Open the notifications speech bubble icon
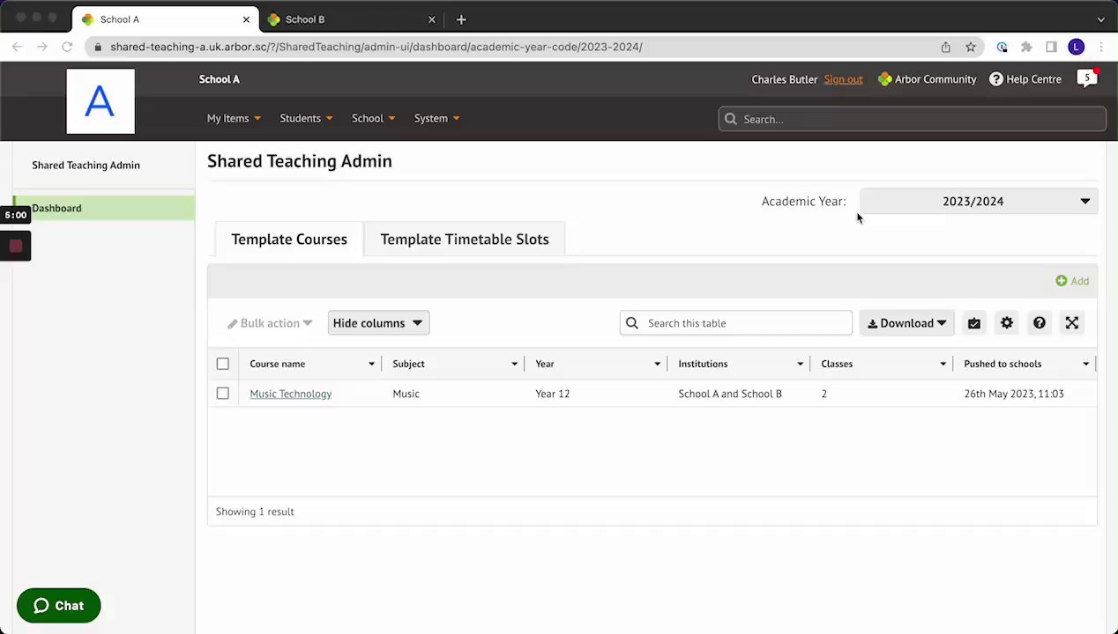 tap(1087, 79)
